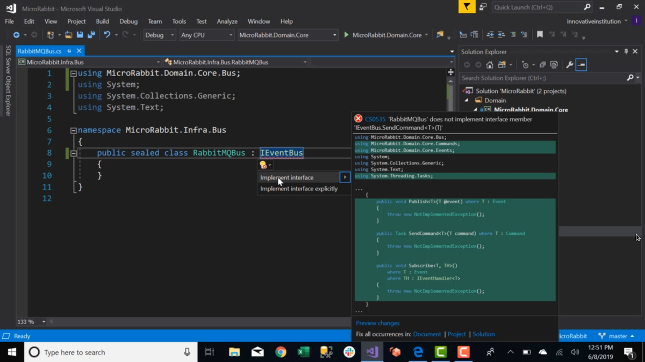The image size is (645, 362).
Task: Comment out the selected lines via toolbar icon
Action: 513,35
